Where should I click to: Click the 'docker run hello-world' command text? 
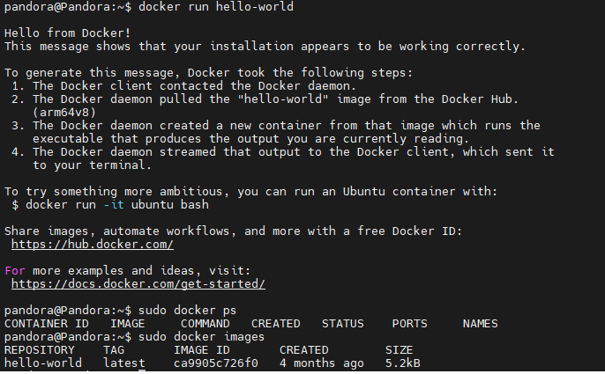[x=216, y=6]
